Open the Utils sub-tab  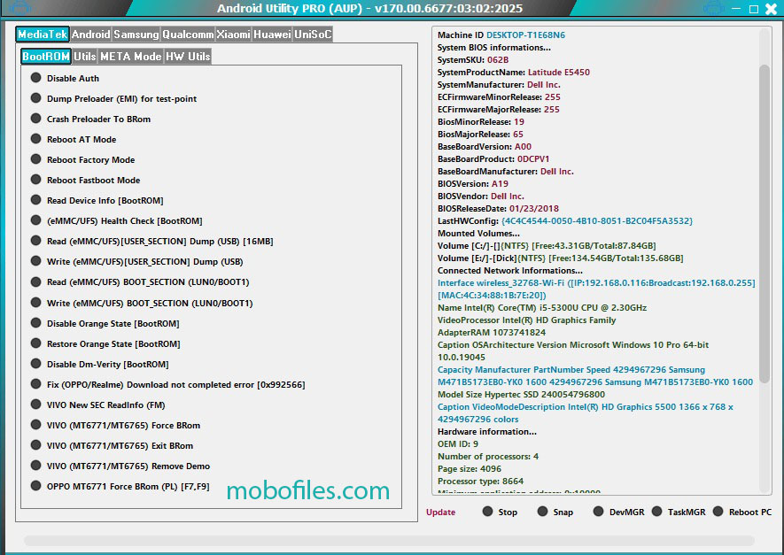(x=84, y=57)
